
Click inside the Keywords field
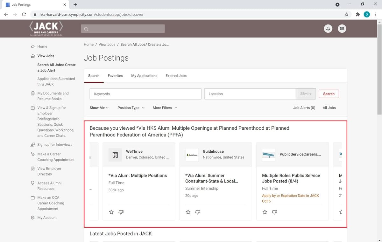pyautogui.click(x=145, y=94)
